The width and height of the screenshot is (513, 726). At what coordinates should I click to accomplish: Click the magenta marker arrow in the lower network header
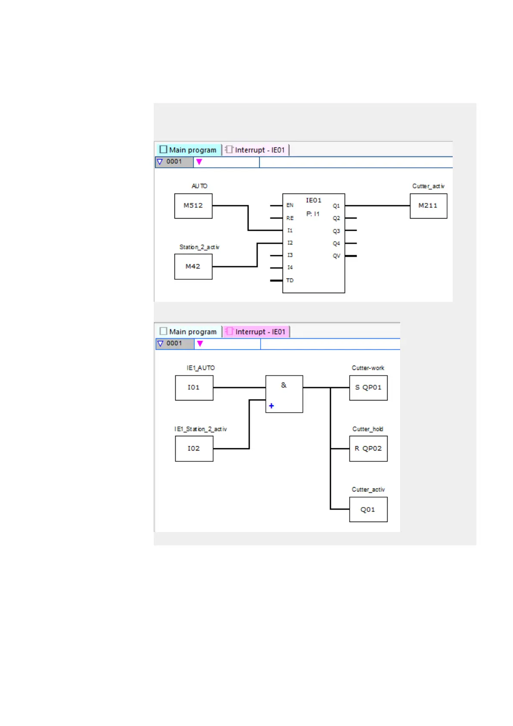200,344
